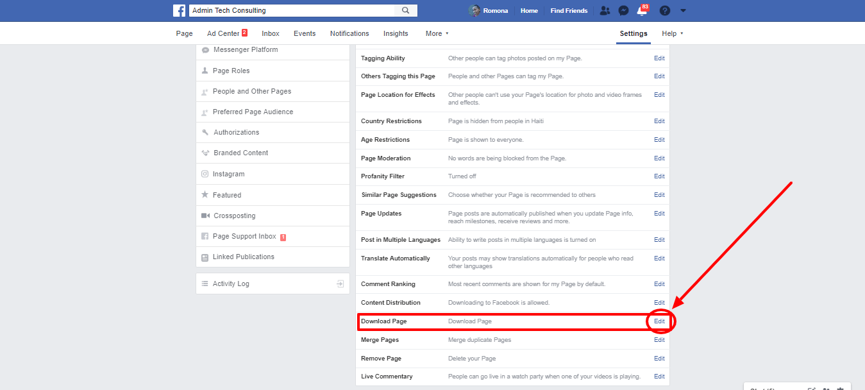
Task: Edit Page Location for Effects
Action: point(659,95)
